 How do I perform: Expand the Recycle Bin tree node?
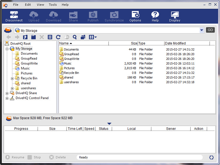pyautogui.click(x=12, y=79)
